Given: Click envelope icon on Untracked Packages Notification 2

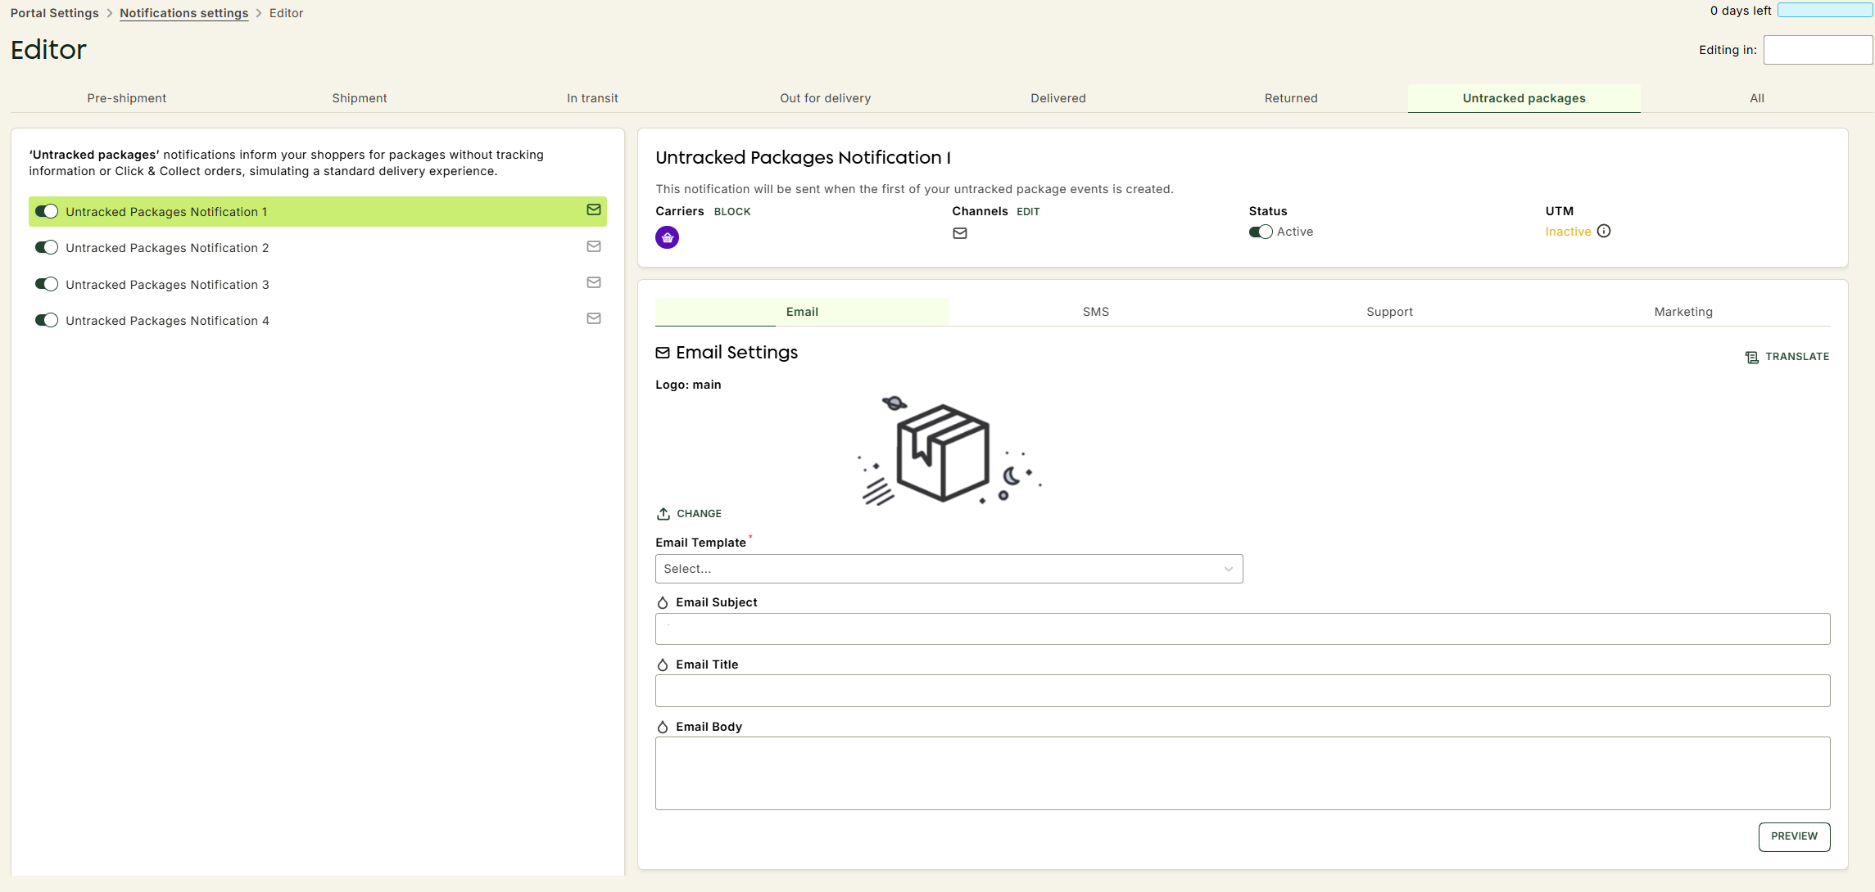Looking at the screenshot, I should click(594, 246).
